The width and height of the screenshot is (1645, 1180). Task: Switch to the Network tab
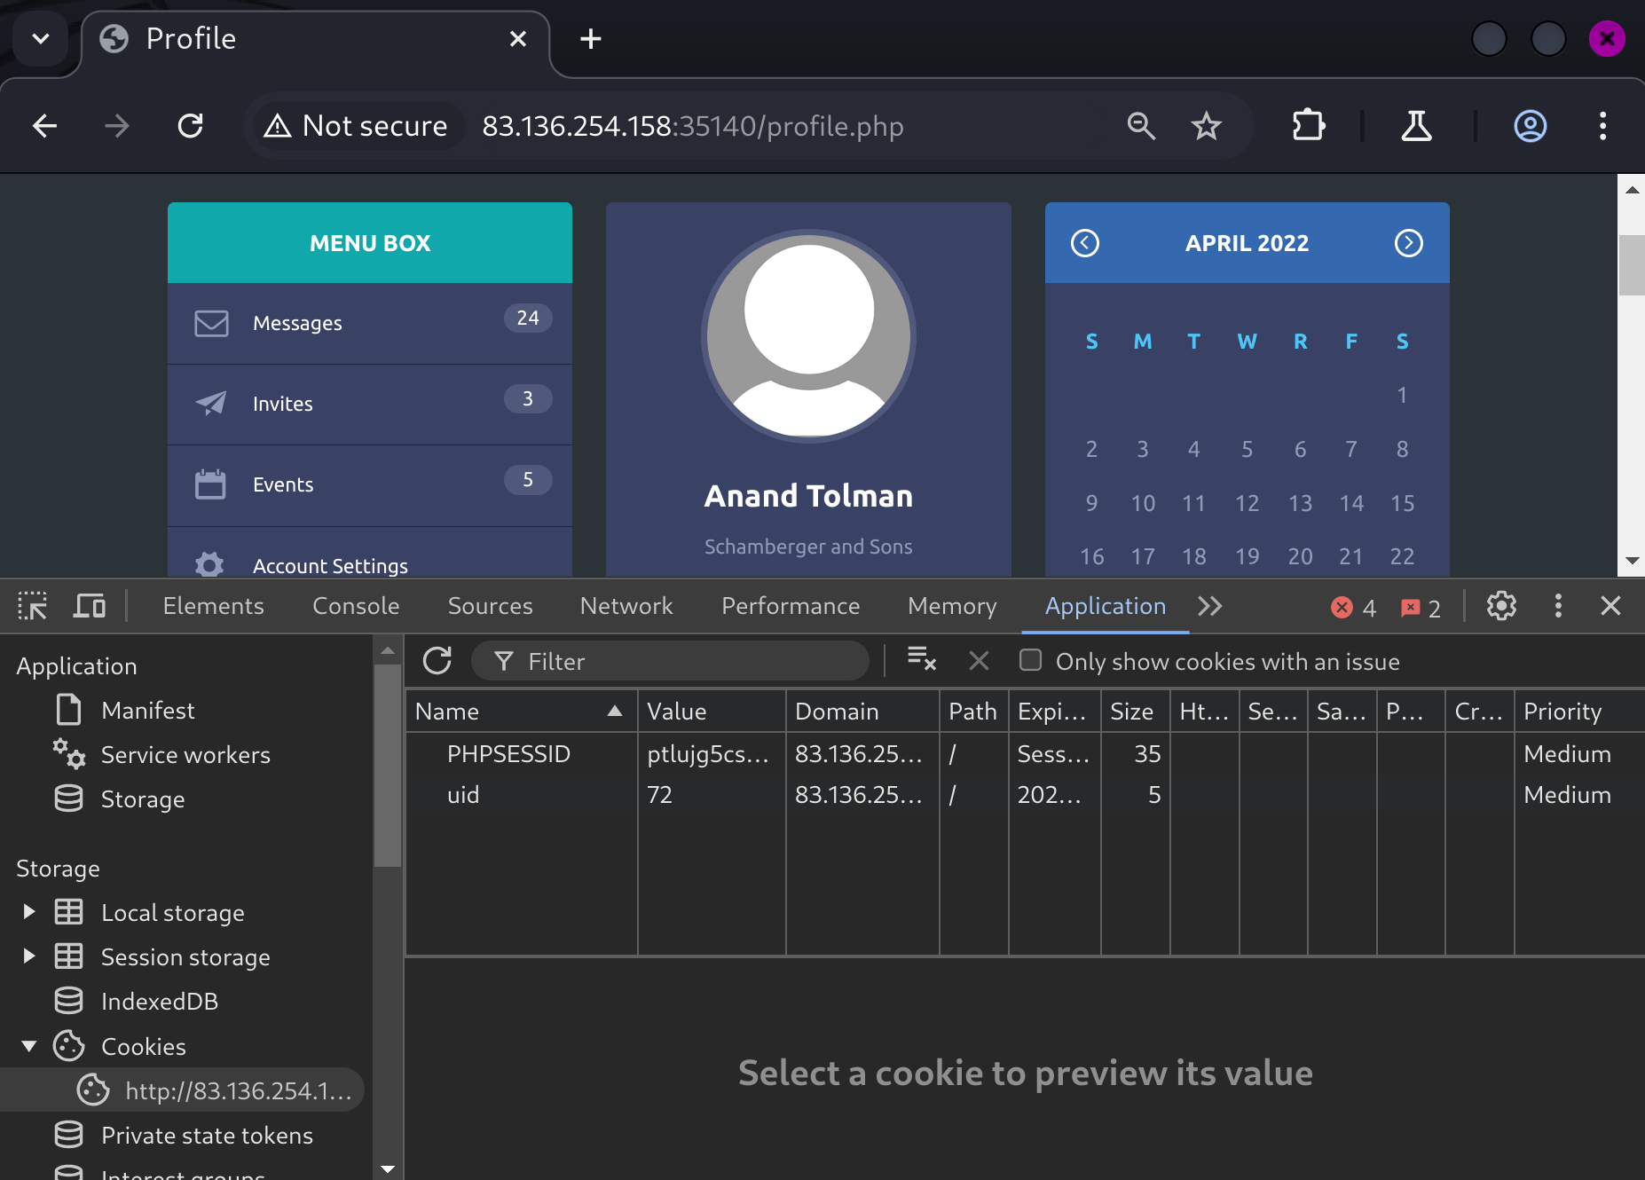point(626,606)
